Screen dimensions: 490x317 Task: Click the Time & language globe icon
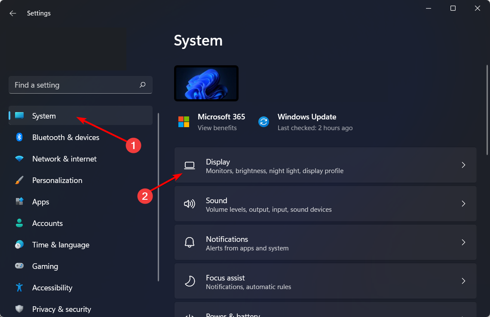(19, 244)
